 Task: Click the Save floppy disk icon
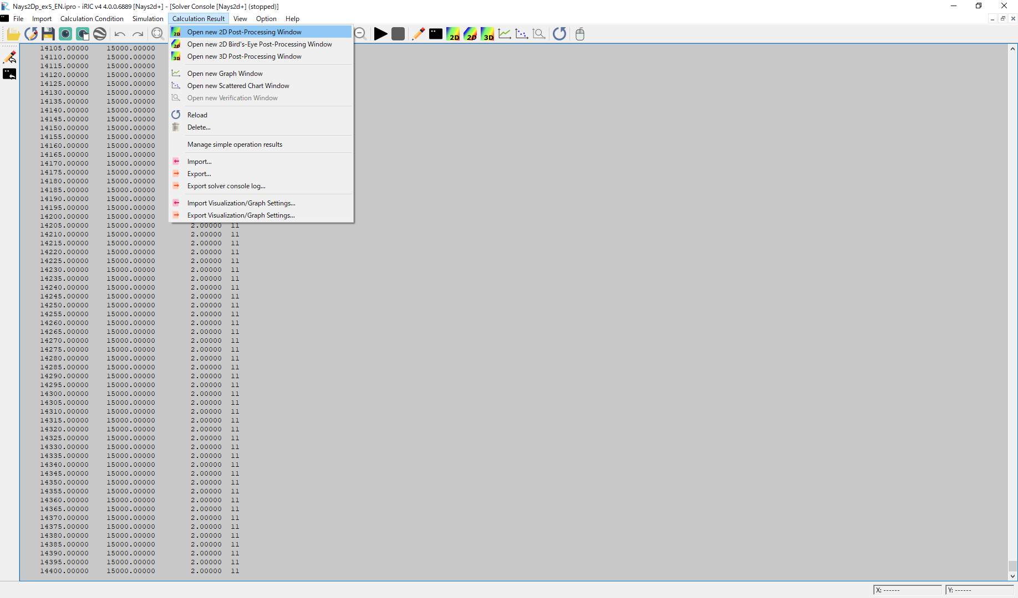tap(48, 34)
